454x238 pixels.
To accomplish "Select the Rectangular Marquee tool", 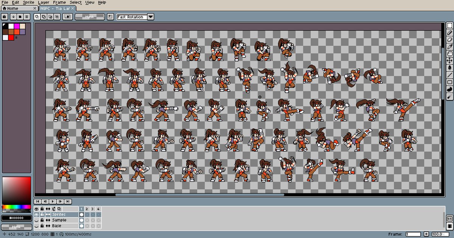I will 450,26.
